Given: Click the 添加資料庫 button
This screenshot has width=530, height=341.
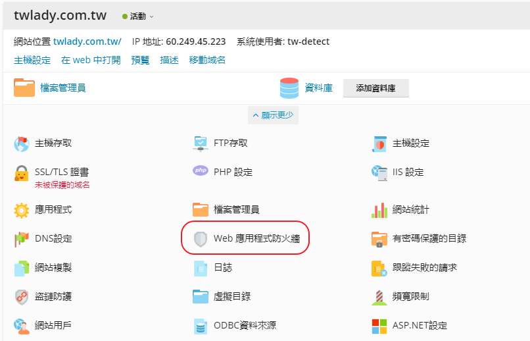Looking at the screenshot, I should coord(376,88).
